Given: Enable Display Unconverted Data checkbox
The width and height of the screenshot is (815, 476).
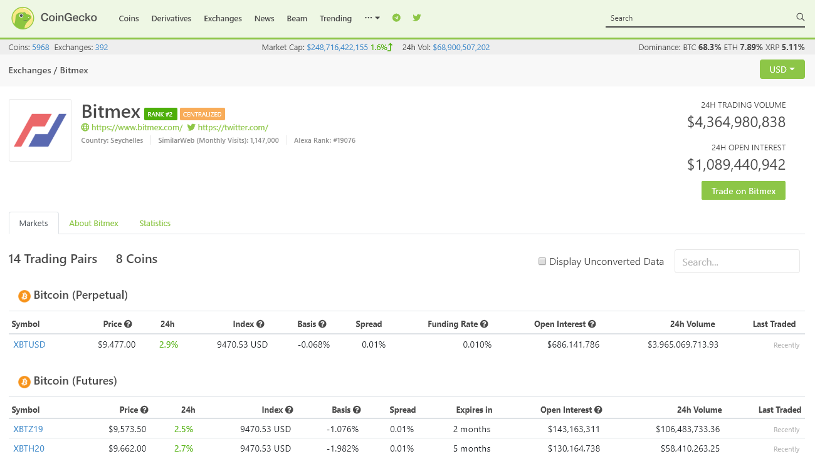Looking at the screenshot, I should click(542, 262).
